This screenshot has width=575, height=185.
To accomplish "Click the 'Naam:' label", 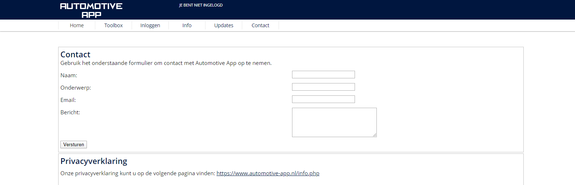I will coord(69,75).
